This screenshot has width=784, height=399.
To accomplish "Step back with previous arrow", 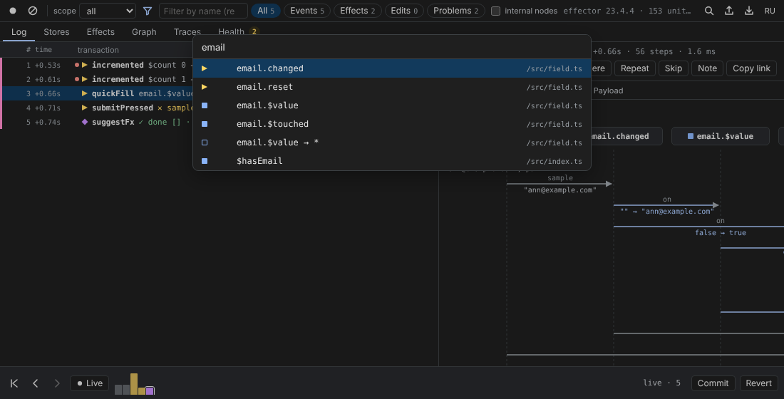I will 36,383.
